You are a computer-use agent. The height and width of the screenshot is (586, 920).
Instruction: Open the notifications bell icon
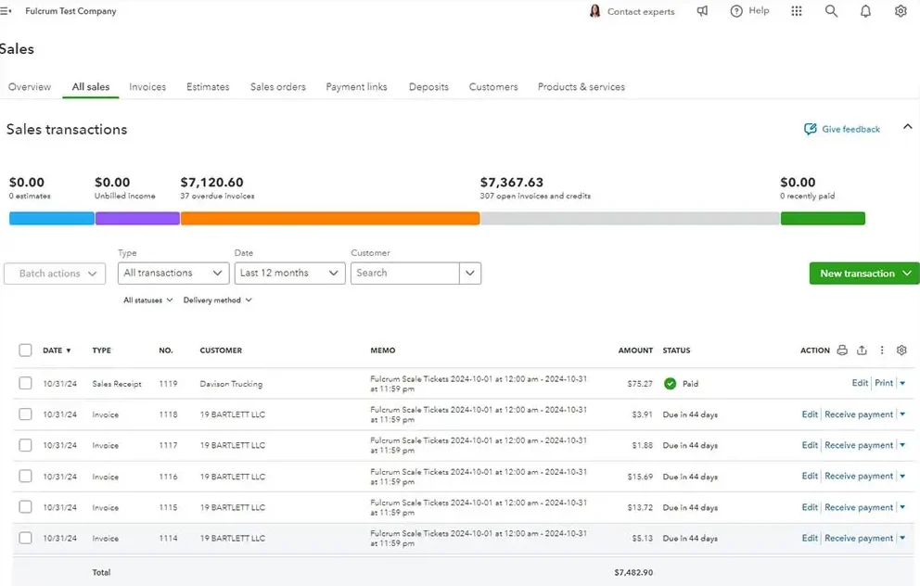coord(865,10)
